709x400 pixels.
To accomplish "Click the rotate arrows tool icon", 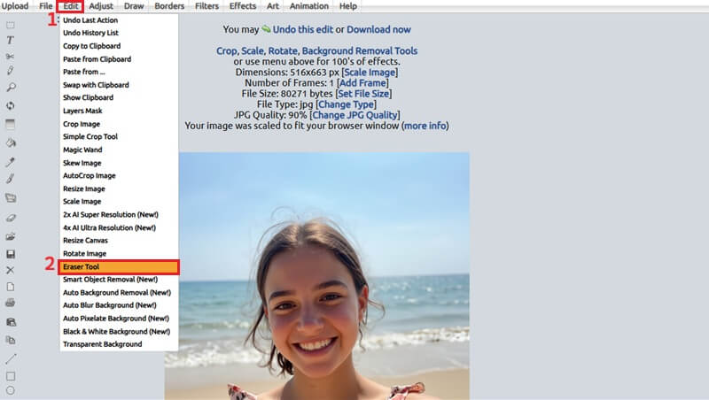I will coord(11,105).
